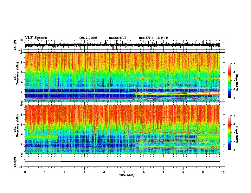Click inside the ch.2 frequency spectrogram
Viewport: 251px width, 193px height.
(x=122, y=129)
